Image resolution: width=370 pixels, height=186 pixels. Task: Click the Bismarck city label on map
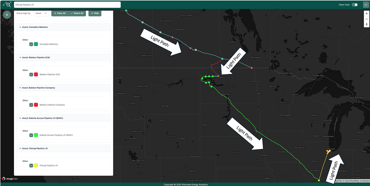(x=226, y=94)
